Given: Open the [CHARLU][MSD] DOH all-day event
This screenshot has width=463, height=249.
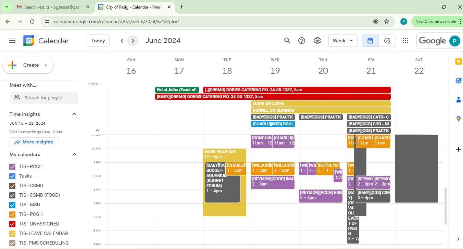Looking at the screenshot, I should tap(273, 124).
